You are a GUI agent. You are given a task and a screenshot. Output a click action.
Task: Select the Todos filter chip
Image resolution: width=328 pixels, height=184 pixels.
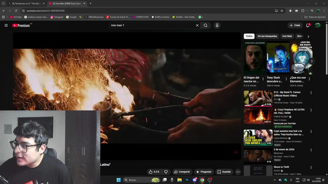point(249,36)
